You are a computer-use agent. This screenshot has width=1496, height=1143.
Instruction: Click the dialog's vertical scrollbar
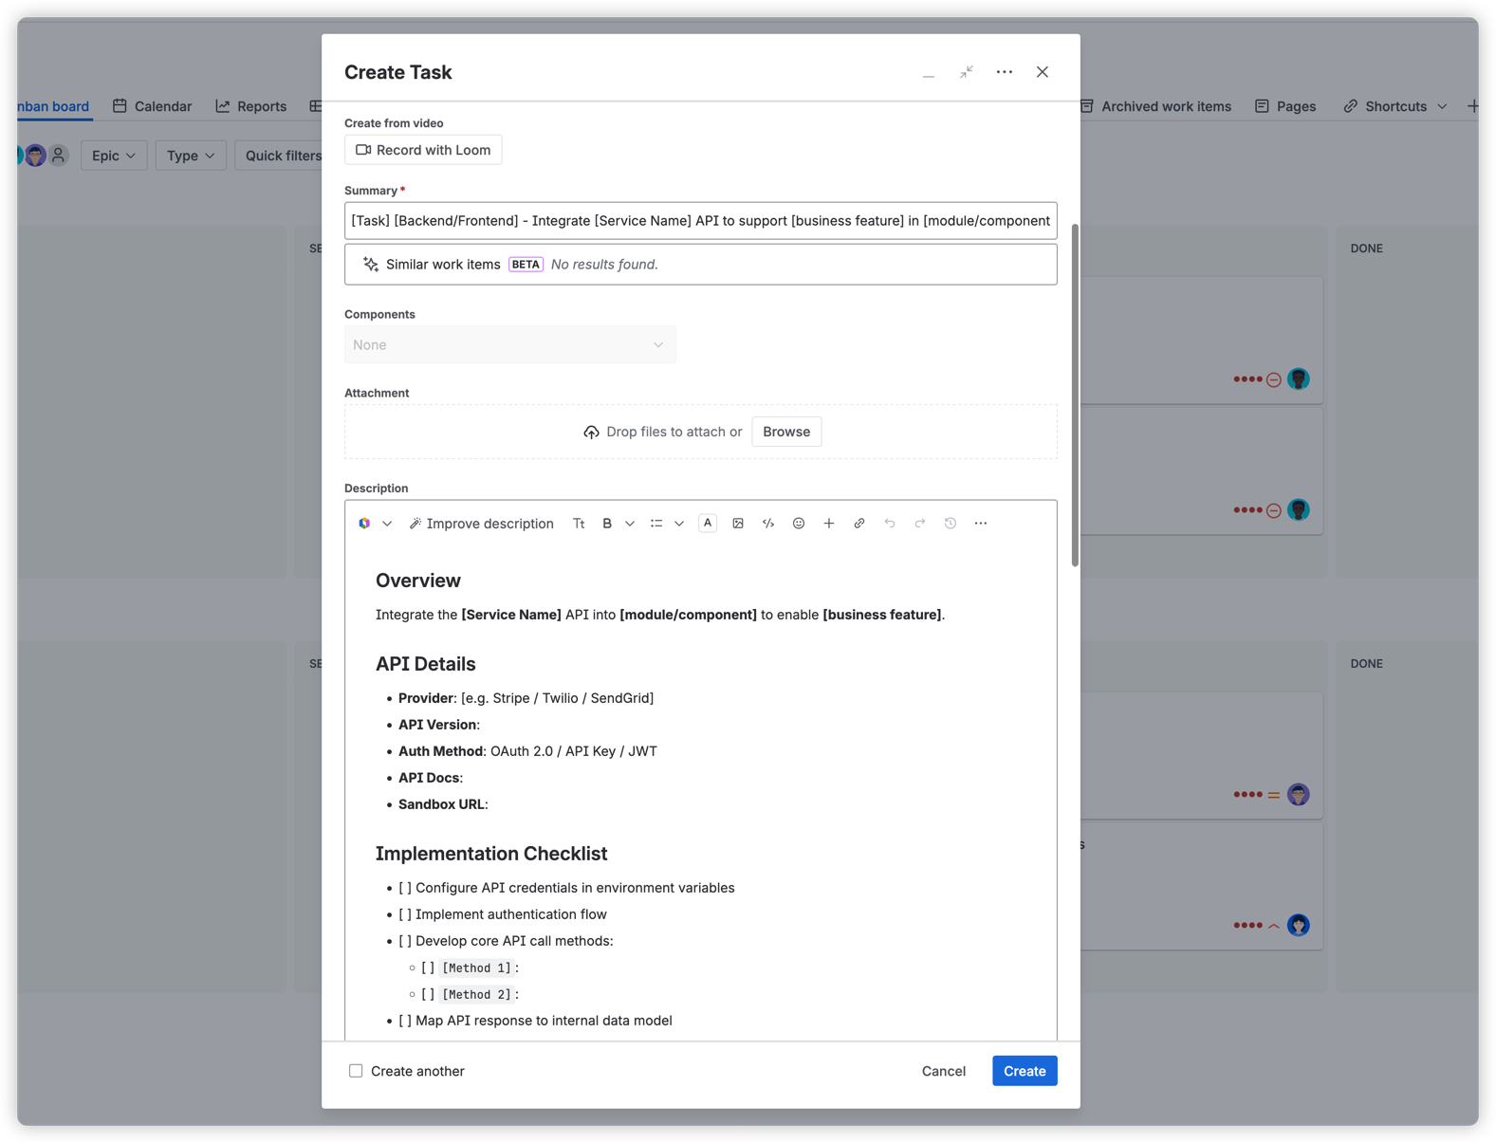coord(1075,395)
